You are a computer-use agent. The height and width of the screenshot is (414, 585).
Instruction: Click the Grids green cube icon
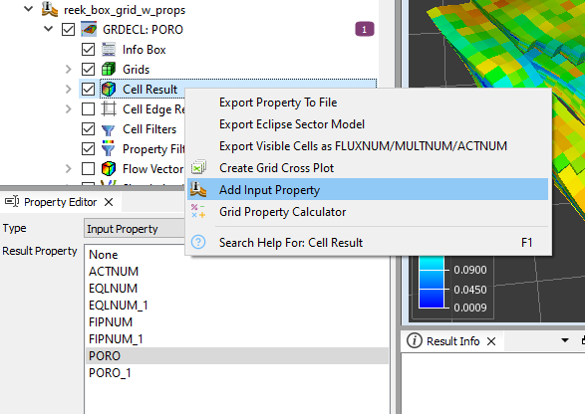pos(109,70)
